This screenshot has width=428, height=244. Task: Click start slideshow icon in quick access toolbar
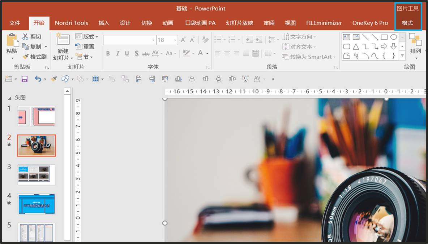coord(245,79)
